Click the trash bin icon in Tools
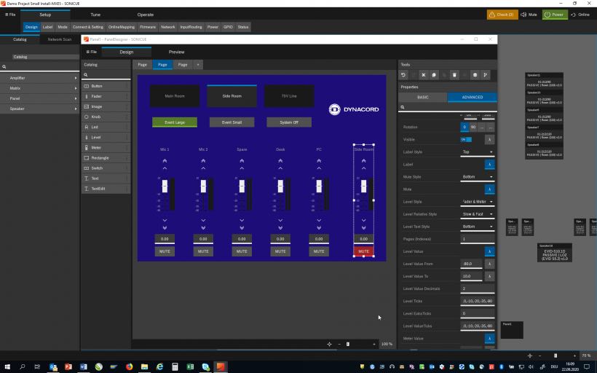This screenshot has height=373, width=597. point(454,75)
